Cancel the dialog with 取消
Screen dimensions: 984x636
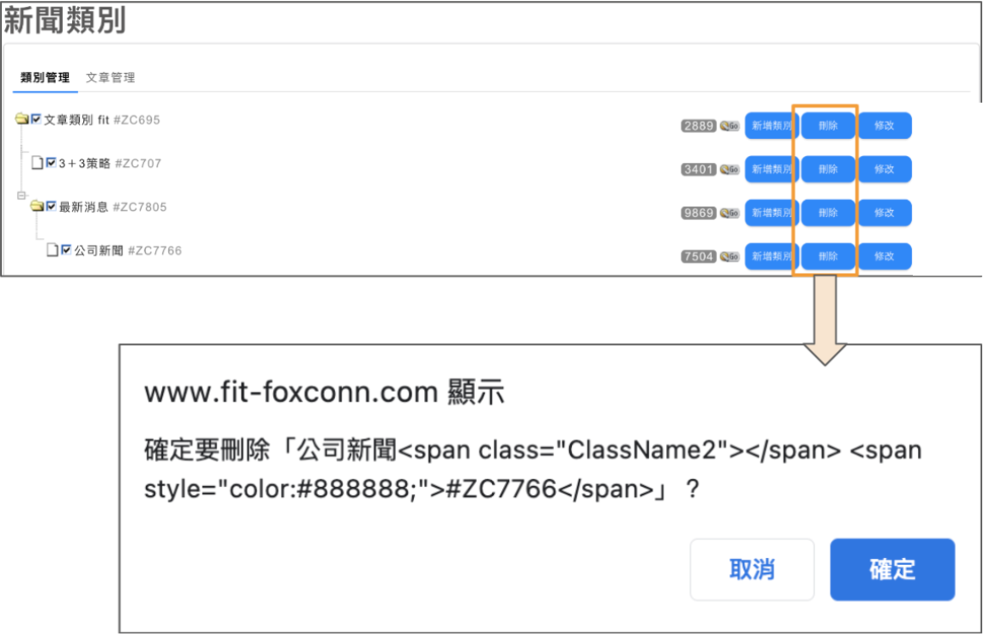click(752, 570)
